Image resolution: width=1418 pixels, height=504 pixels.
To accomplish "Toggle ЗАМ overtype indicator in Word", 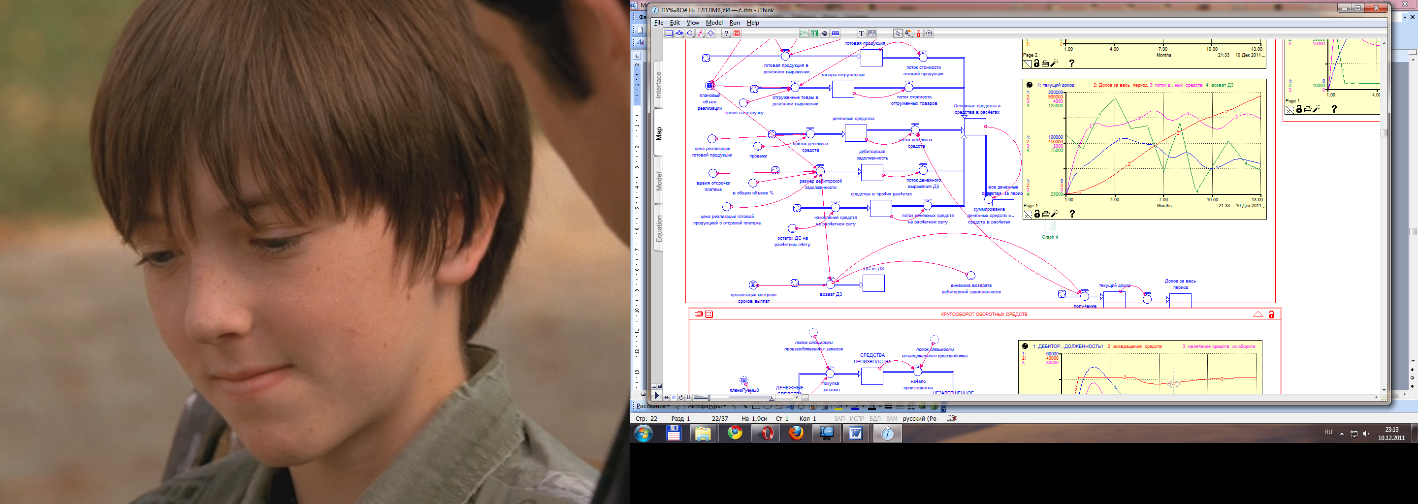I will coord(892,419).
